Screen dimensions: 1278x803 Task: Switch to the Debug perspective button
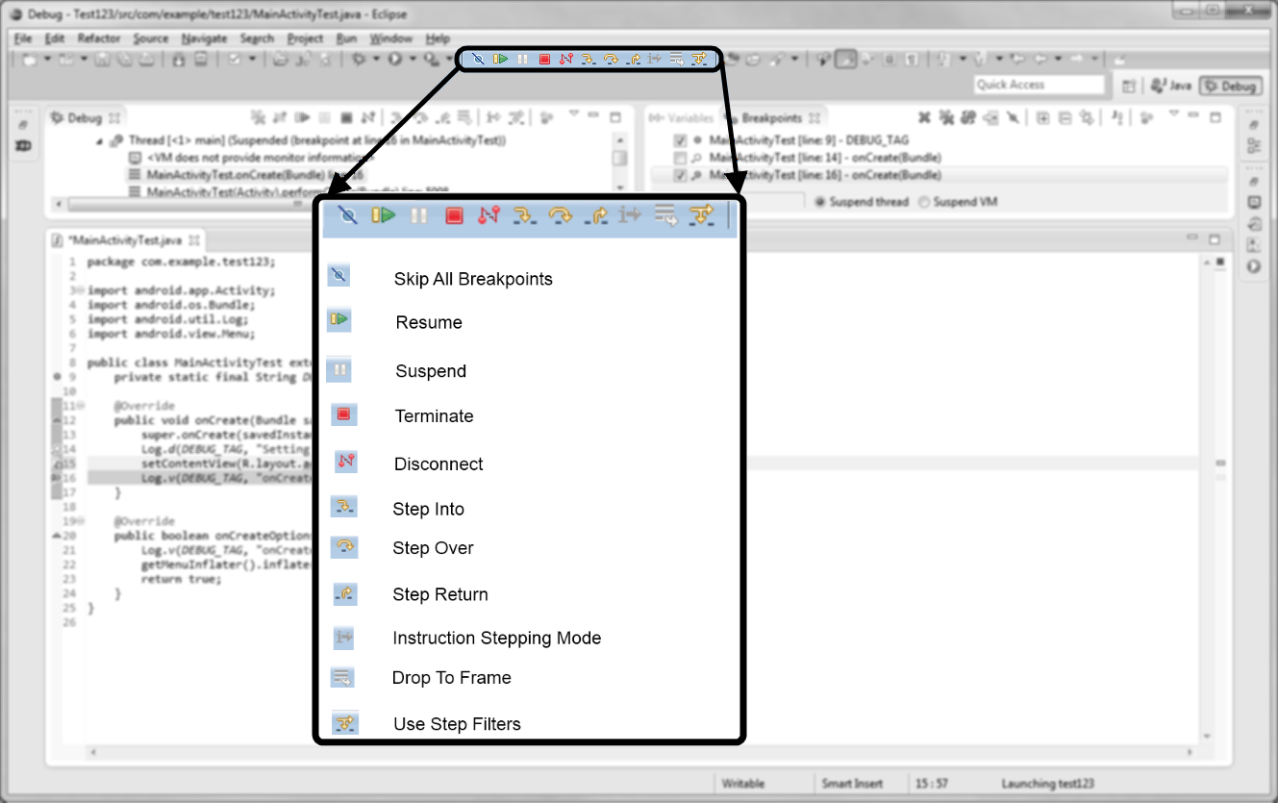coord(1230,86)
